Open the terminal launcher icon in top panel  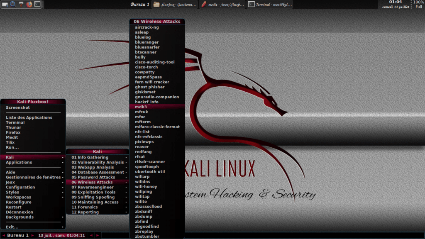[37, 4]
